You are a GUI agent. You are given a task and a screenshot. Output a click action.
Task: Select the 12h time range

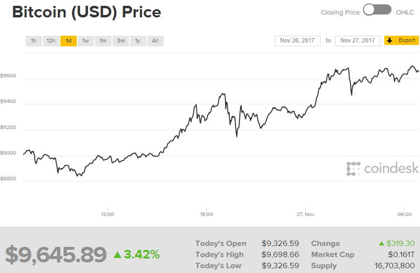(51, 41)
